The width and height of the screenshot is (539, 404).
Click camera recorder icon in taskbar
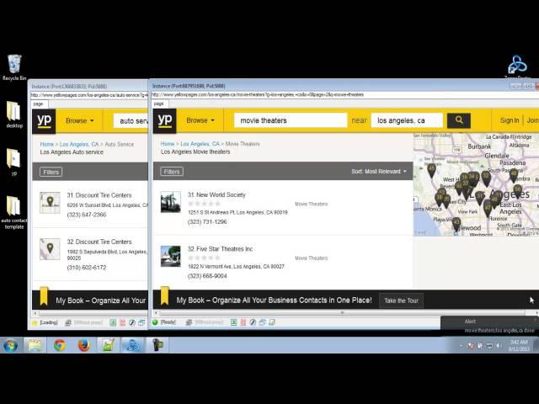click(157, 345)
